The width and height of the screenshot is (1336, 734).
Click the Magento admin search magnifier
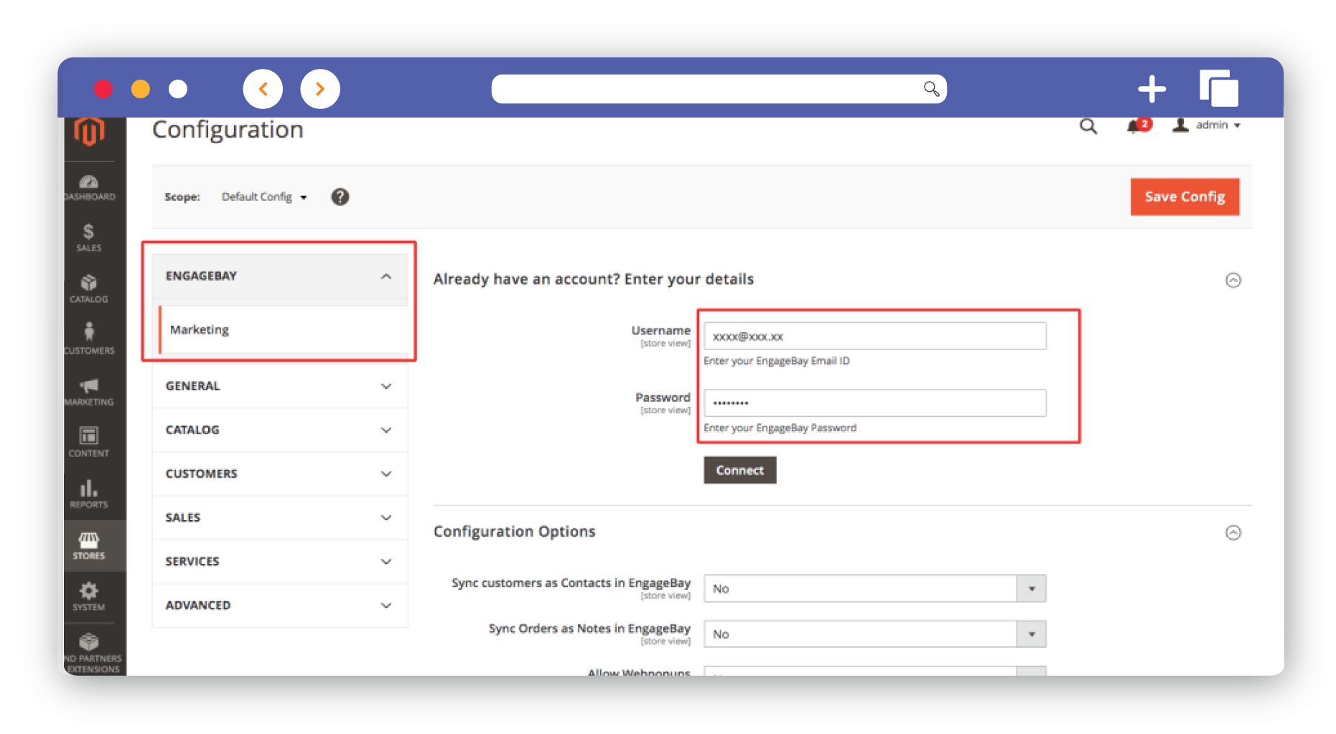pos(1088,127)
